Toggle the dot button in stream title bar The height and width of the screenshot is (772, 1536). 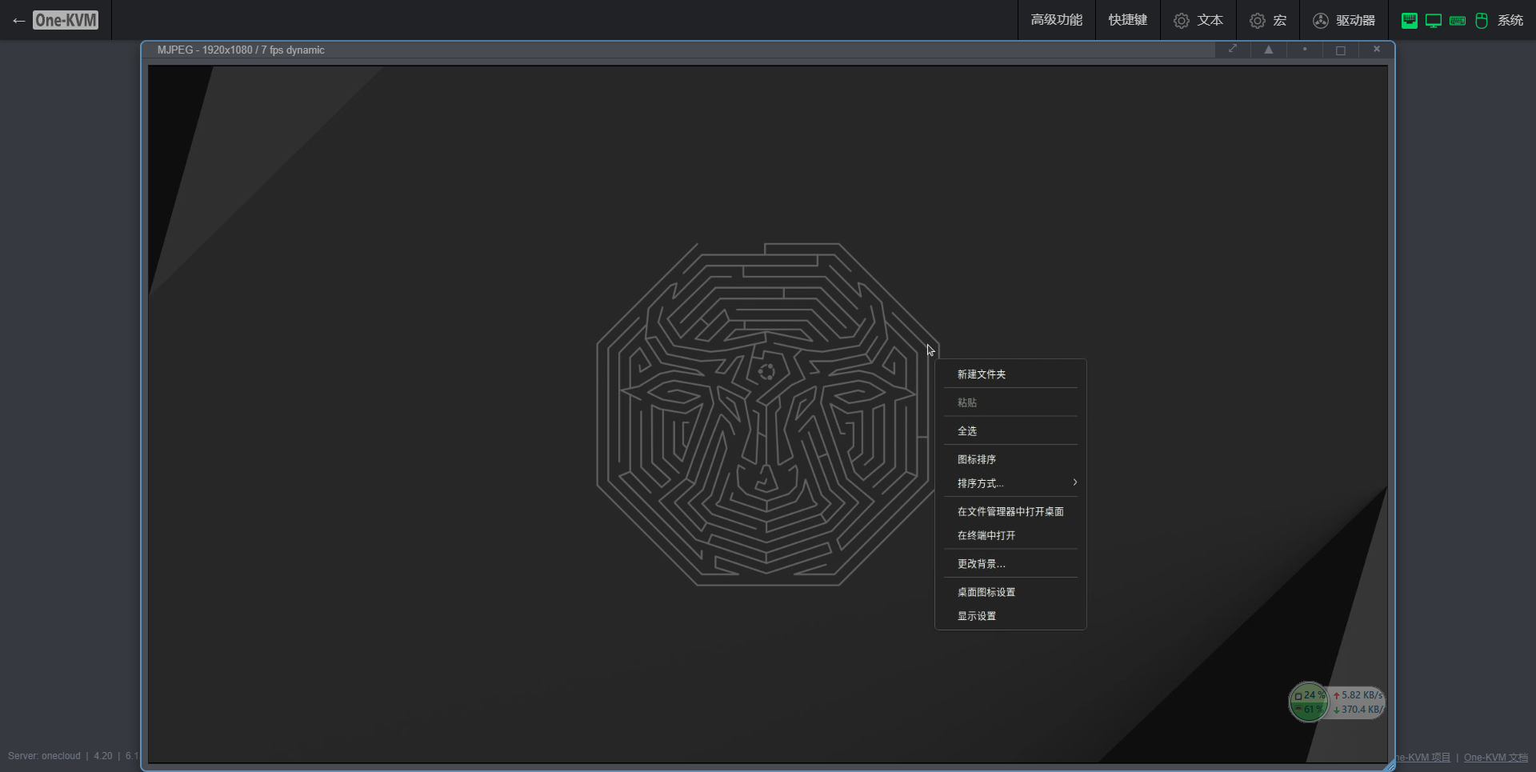coord(1305,50)
